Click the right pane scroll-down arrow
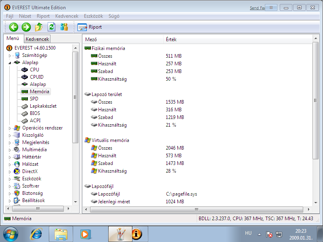 tap(316, 203)
